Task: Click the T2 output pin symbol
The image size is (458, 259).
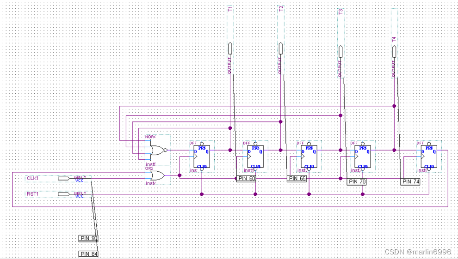Action: 281,48
